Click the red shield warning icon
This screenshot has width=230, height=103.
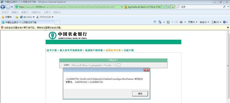[x=2, y=27]
